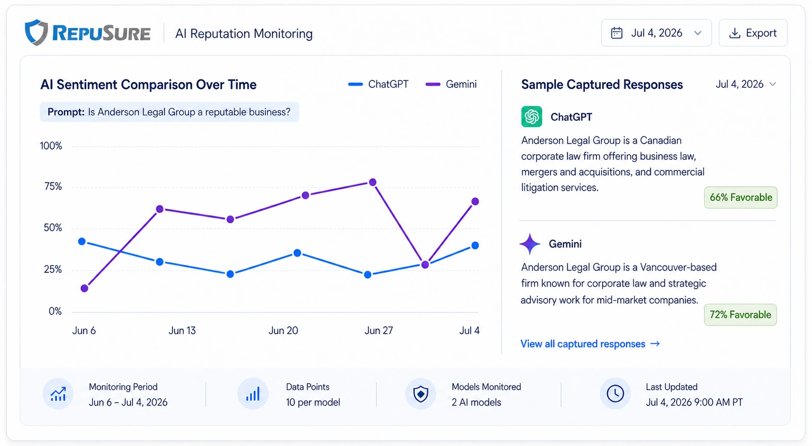Click the Export download icon
Image resolution: width=812 pixels, height=446 pixels.
pyautogui.click(x=735, y=33)
